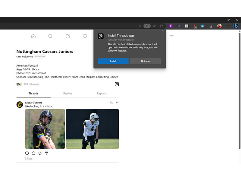Open Edge settings and more menu
241x181 pixels.
tap(228, 26)
